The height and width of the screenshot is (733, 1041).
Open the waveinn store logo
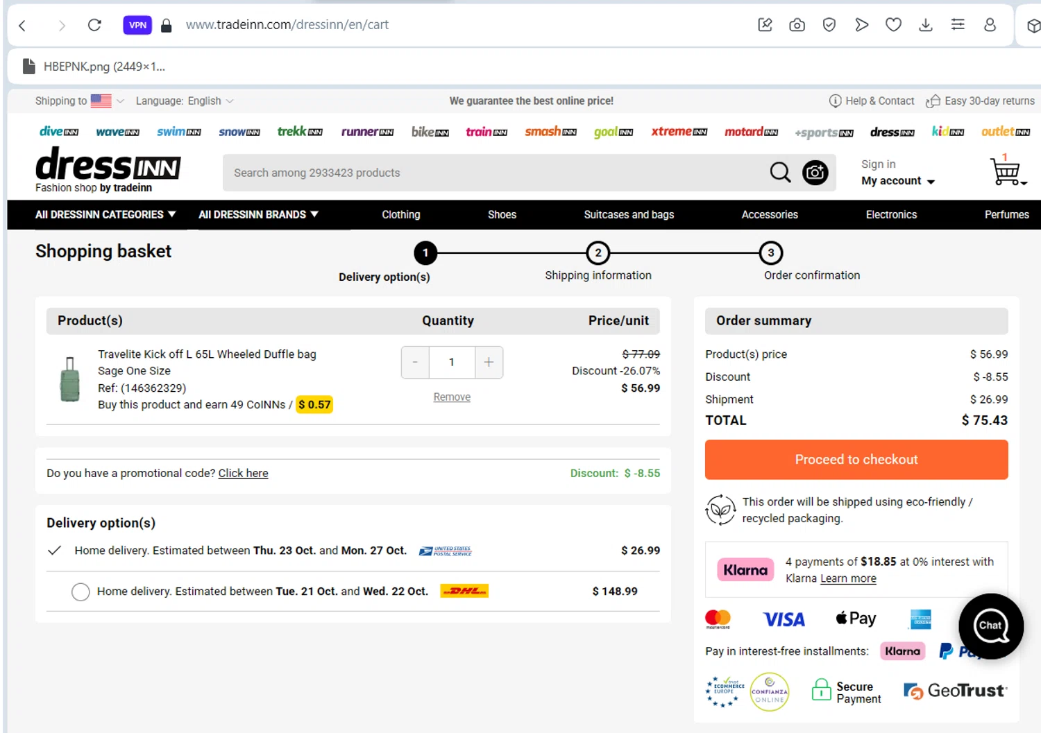click(x=117, y=132)
